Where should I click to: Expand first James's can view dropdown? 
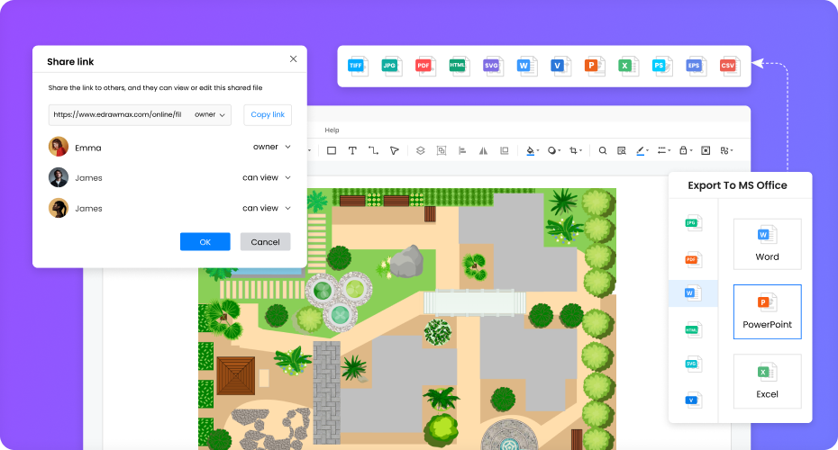(267, 178)
